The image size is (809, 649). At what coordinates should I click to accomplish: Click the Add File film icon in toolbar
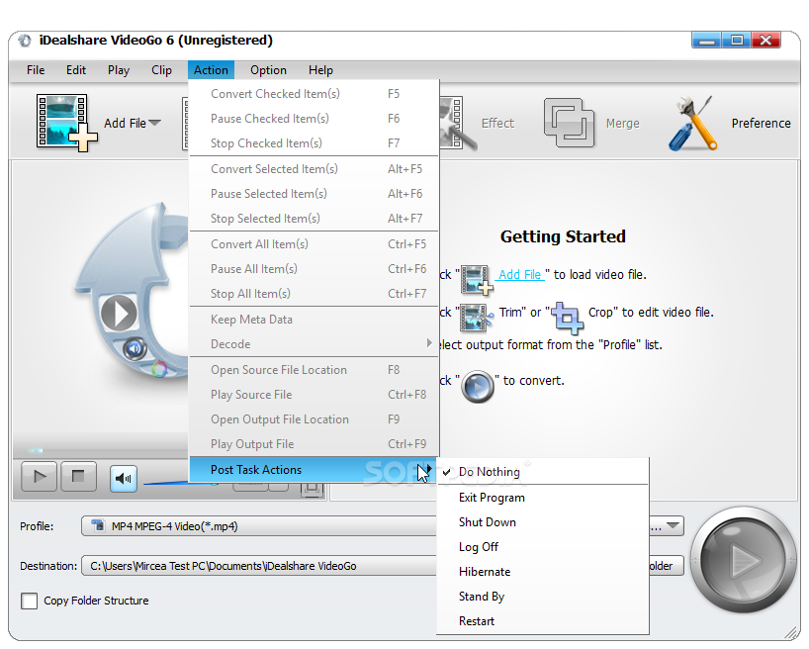(x=66, y=123)
